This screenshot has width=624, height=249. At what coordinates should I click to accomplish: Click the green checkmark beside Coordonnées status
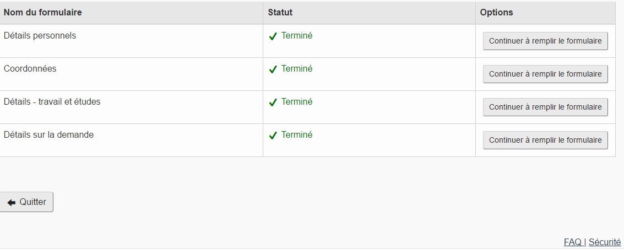(x=273, y=69)
